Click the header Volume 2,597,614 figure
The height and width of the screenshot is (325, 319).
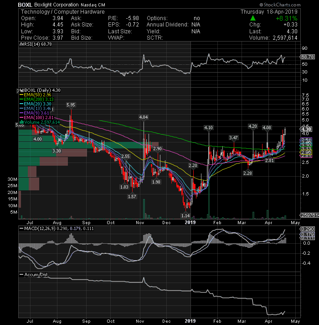285,38
